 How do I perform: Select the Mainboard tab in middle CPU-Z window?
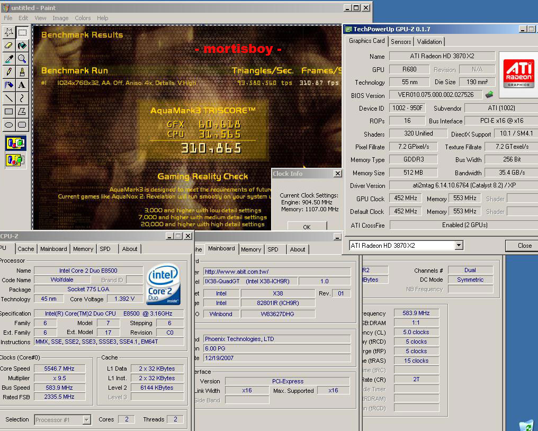pyautogui.click(x=221, y=248)
